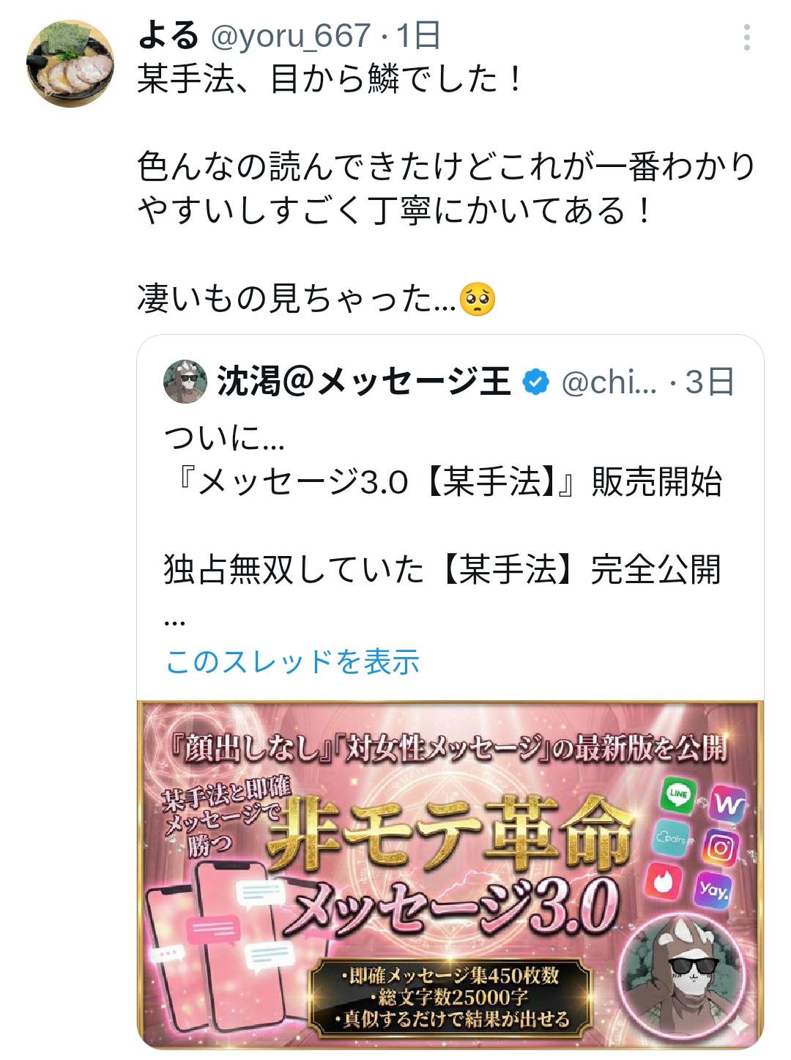The width and height of the screenshot is (791, 1060).
Task: Tap the quoted tweet's author avatar
Action: click(x=185, y=382)
